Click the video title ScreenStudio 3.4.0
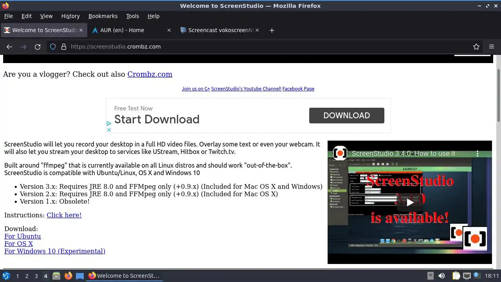Image resolution: width=501 pixels, height=282 pixels. click(403, 154)
